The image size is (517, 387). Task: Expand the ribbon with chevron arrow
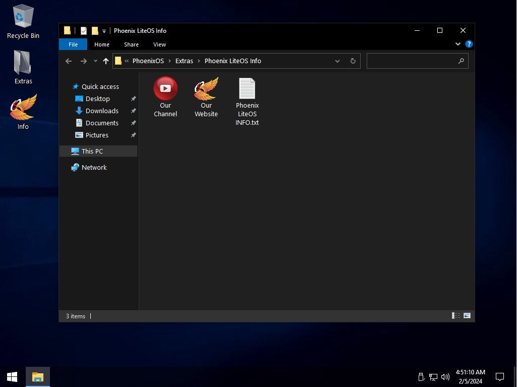(458, 44)
